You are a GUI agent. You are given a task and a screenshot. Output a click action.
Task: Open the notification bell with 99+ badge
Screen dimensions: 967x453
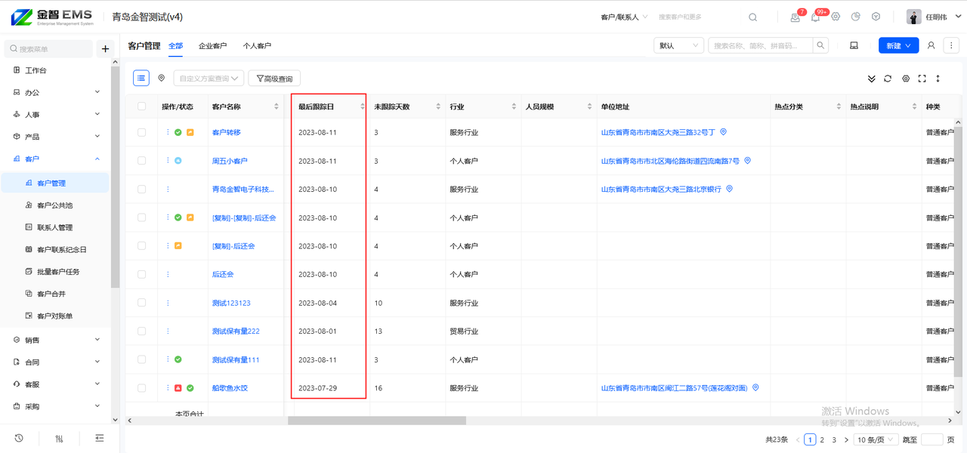click(815, 17)
